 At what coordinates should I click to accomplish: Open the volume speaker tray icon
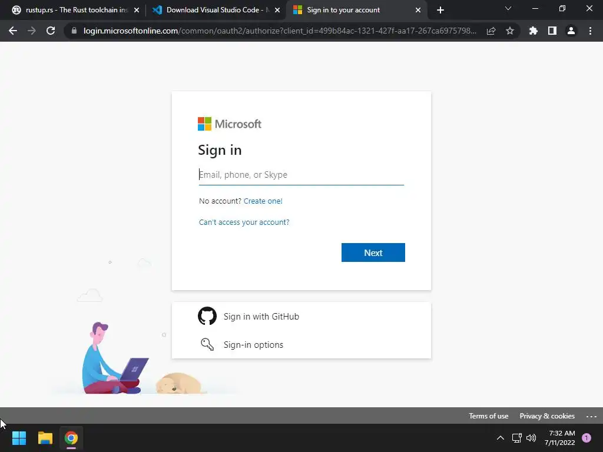(x=531, y=438)
